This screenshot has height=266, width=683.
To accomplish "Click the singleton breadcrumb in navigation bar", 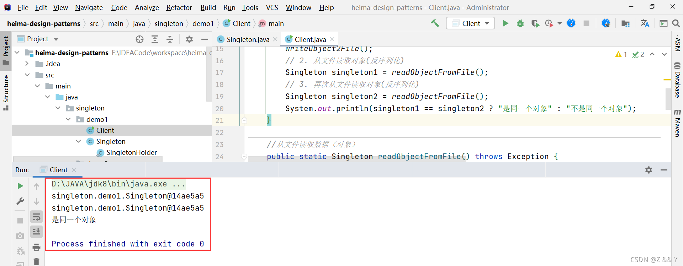I will click(x=169, y=23).
